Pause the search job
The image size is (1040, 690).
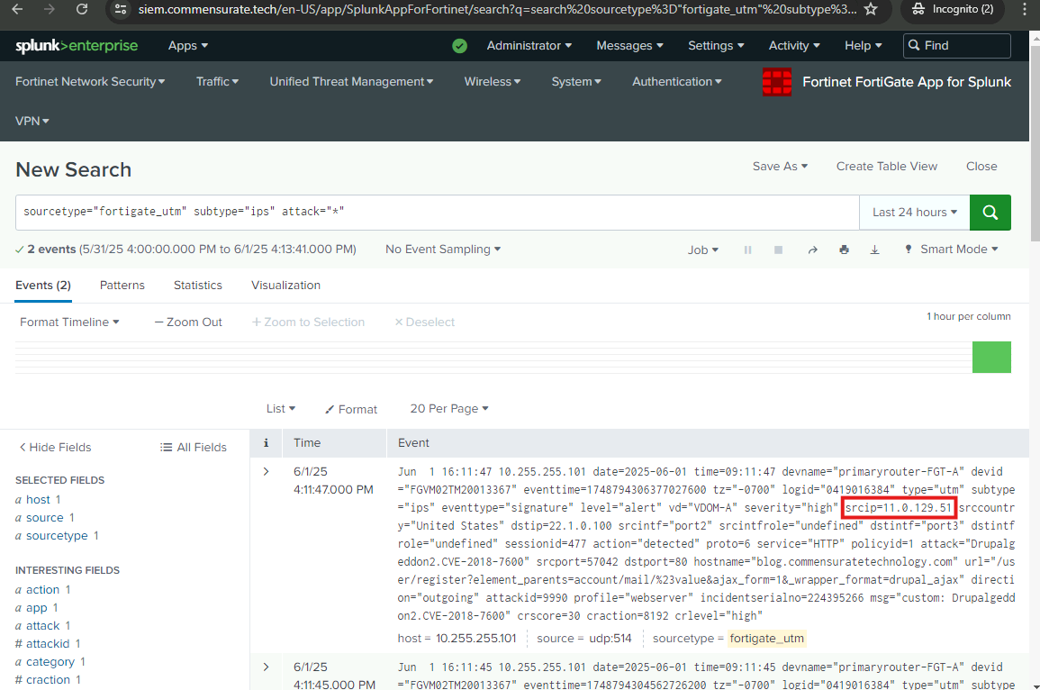747,250
